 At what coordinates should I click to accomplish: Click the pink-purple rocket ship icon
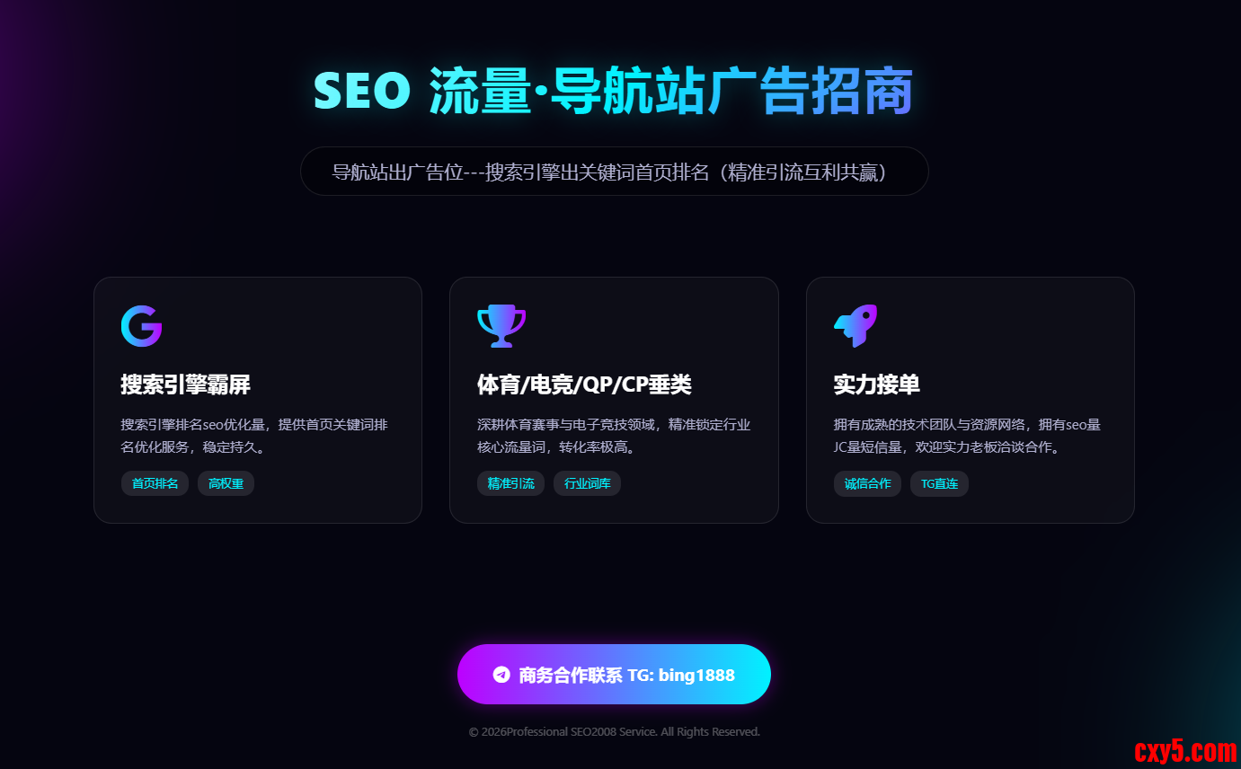pyautogui.click(x=854, y=326)
